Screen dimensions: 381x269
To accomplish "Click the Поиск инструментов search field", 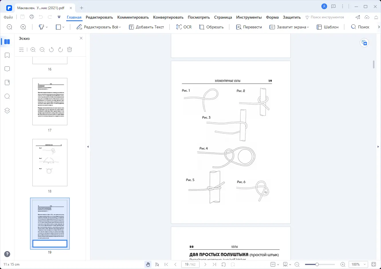I will point(325,17).
